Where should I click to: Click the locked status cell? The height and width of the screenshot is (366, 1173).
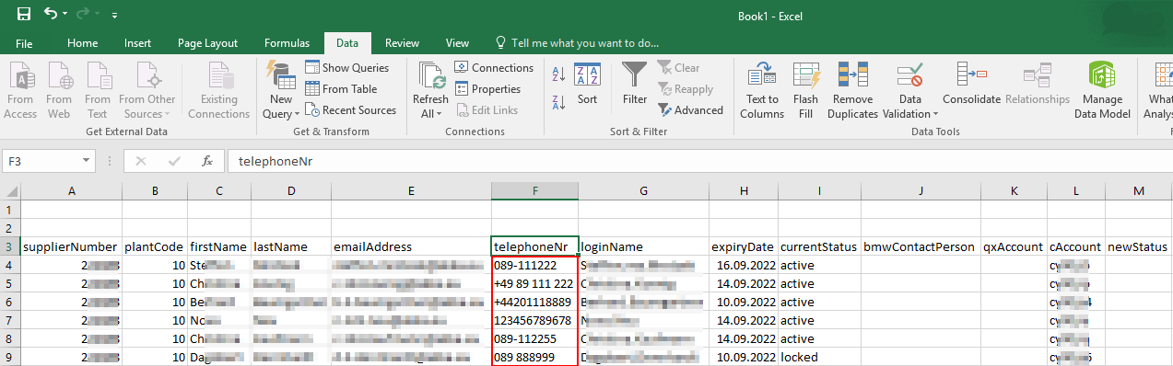click(820, 357)
